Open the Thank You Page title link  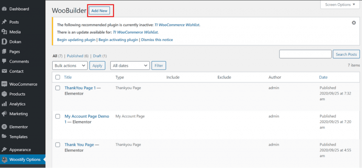pyautogui.click(x=79, y=145)
